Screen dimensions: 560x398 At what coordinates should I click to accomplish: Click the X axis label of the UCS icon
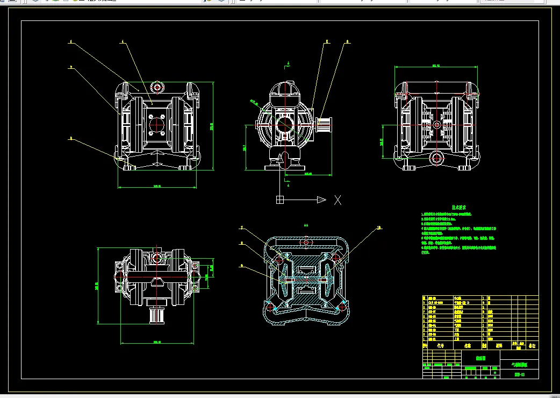338,200
